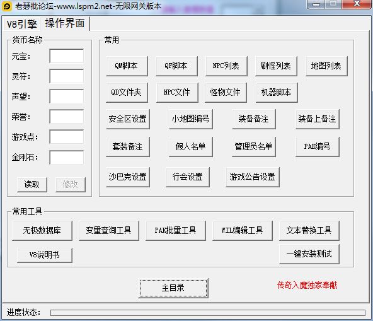Open the 套装备注 button

click(127, 146)
